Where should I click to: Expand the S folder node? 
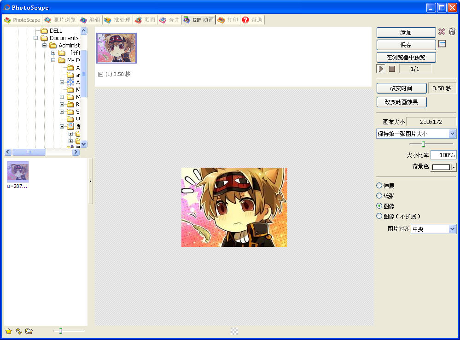(x=62, y=111)
